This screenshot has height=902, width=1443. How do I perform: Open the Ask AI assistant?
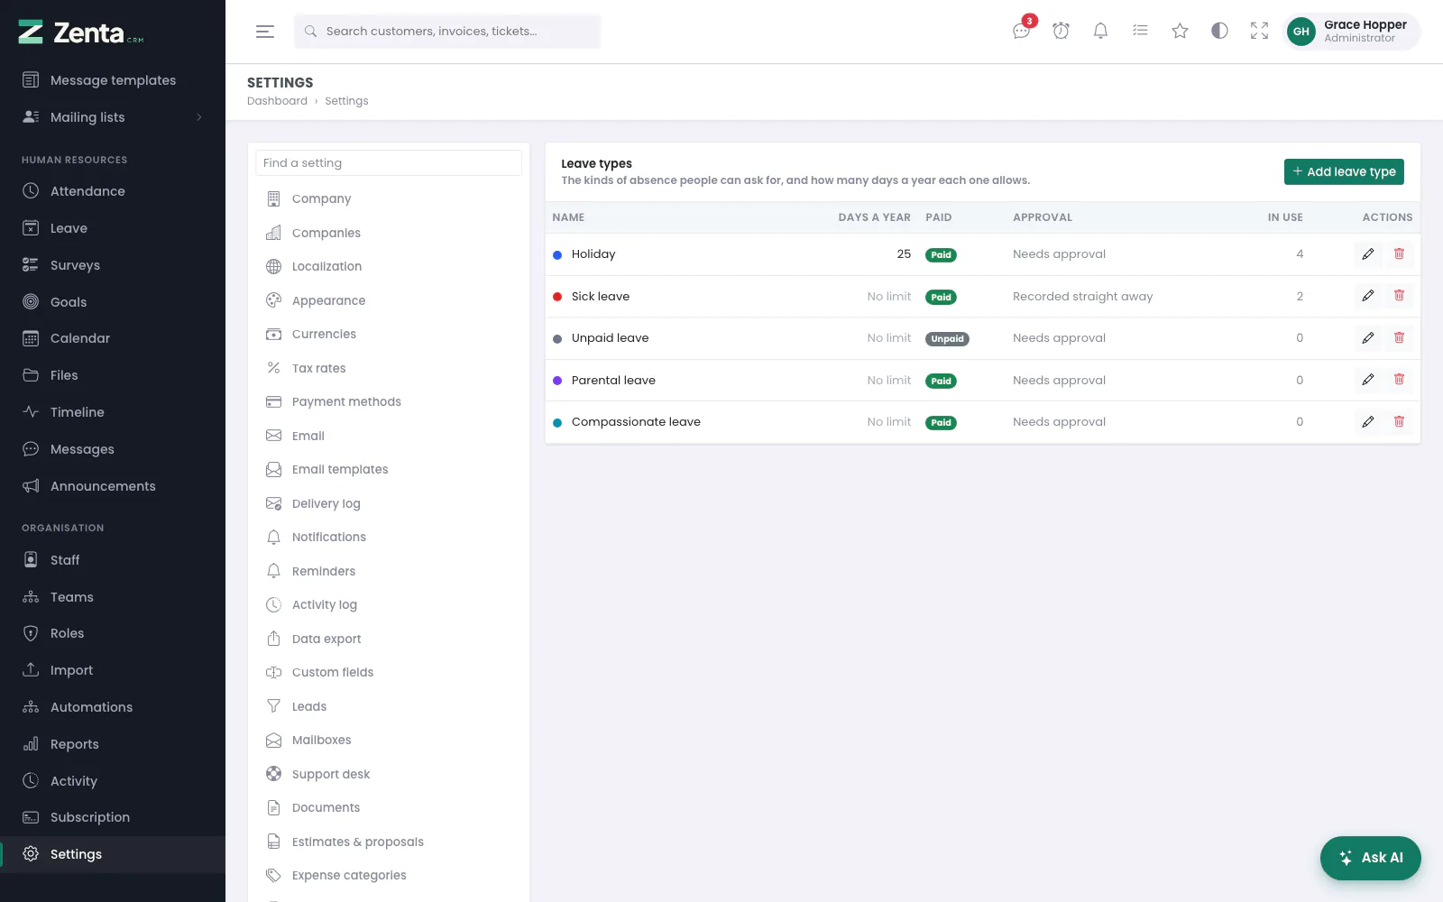tap(1370, 858)
